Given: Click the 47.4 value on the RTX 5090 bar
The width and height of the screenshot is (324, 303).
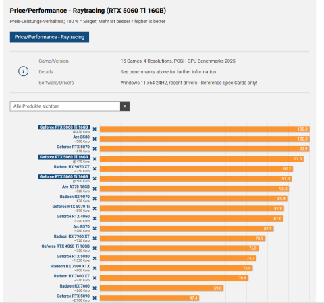Looking at the screenshot, I should coord(193,298).
